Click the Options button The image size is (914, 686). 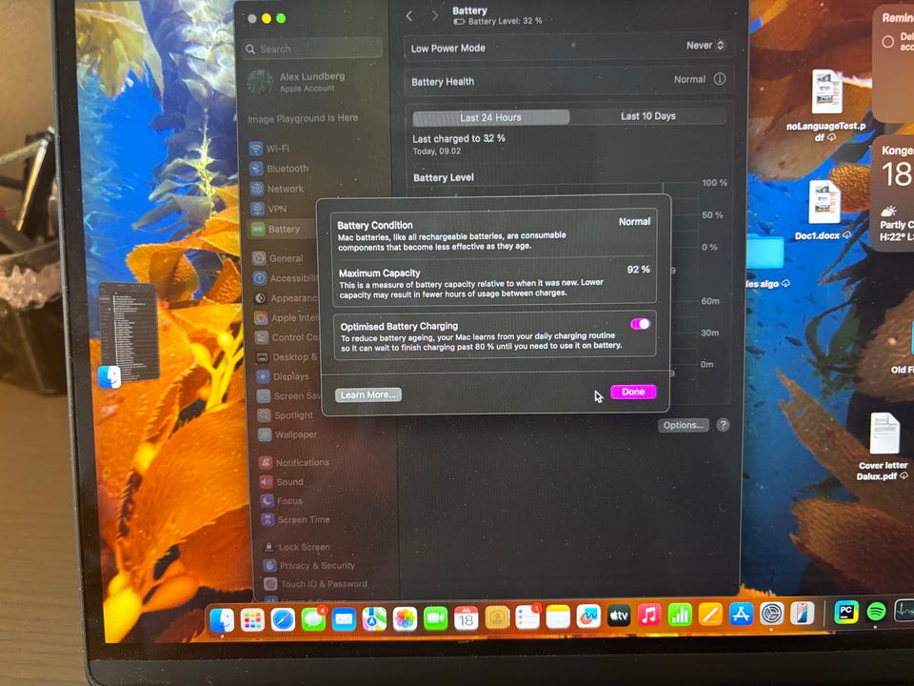point(683,425)
